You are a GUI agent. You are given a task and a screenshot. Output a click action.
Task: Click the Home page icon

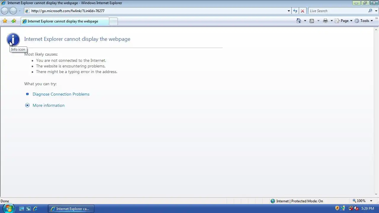pos(299,21)
